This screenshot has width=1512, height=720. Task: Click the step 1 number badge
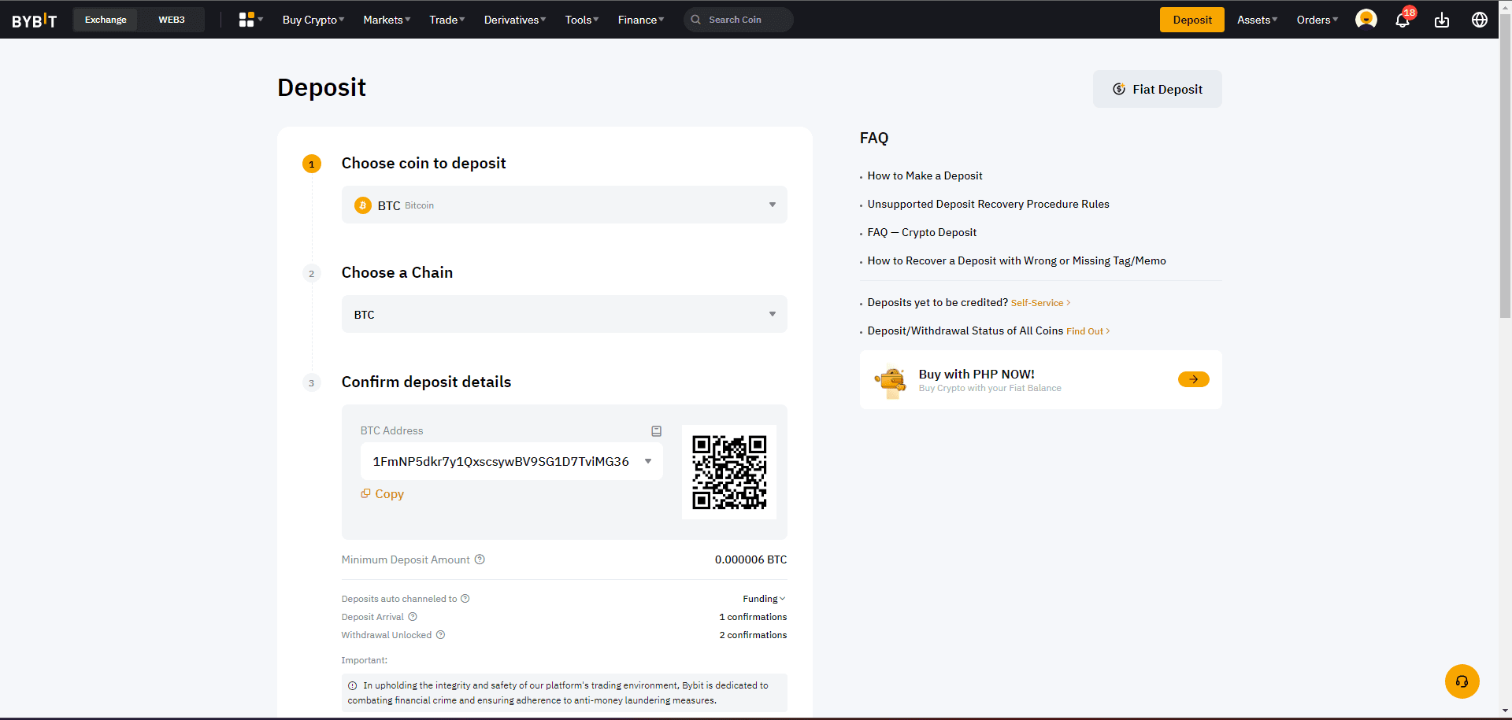pyautogui.click(x=312, y=164)
